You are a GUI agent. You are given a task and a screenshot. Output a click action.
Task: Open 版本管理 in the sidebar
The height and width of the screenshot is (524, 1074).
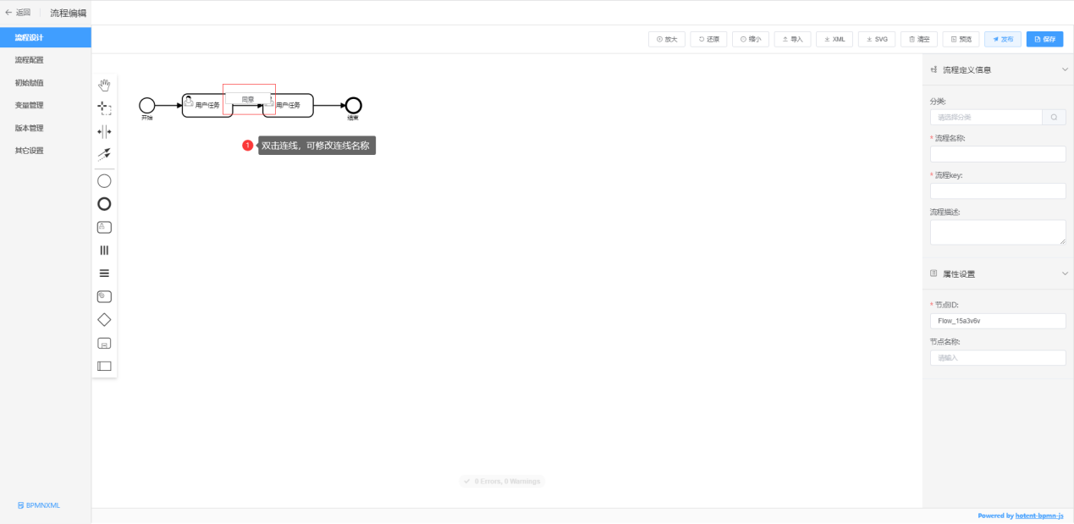click(x=46, y=128)
